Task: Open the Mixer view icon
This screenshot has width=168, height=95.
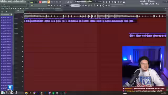Action: point(92,6)
